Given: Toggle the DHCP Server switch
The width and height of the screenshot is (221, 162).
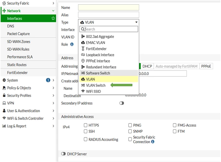Looking at the screenshot, I should pyautogui.click(x=64, y=154).
